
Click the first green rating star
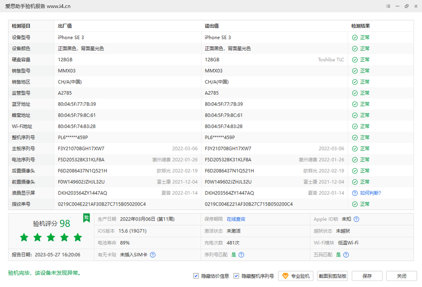(x=24, y=237)
